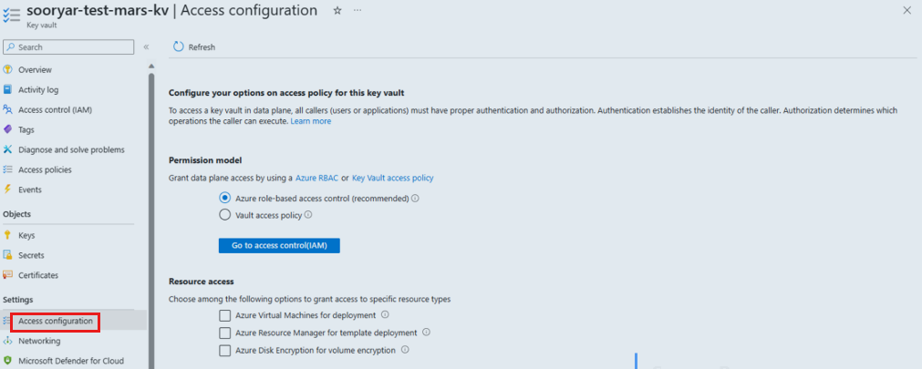Enable Azure Resource Manager for template deployment checkbox
Image resolution: width=922 pixels, height=369 pixels.
coord(224,333)
